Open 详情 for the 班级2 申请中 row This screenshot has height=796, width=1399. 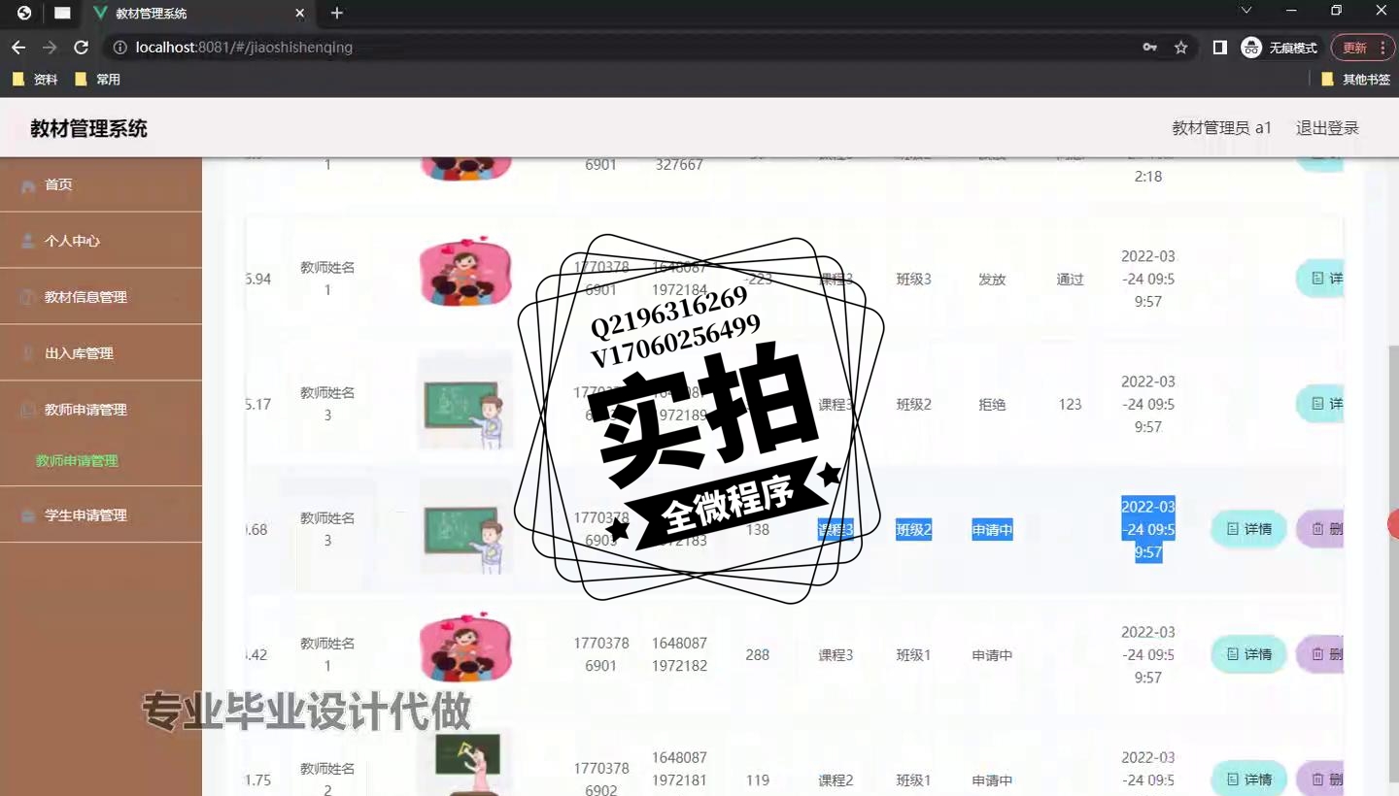click(x=1248, y=529)
